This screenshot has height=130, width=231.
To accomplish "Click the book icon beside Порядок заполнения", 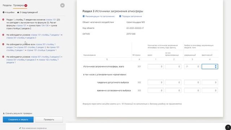I will 120,16.
